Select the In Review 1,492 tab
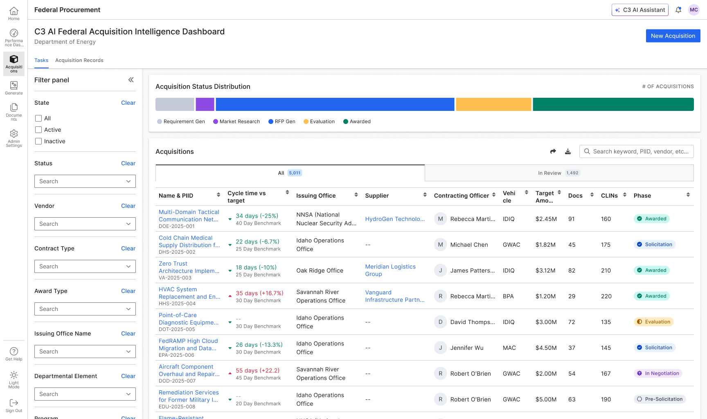 [559, 173]
